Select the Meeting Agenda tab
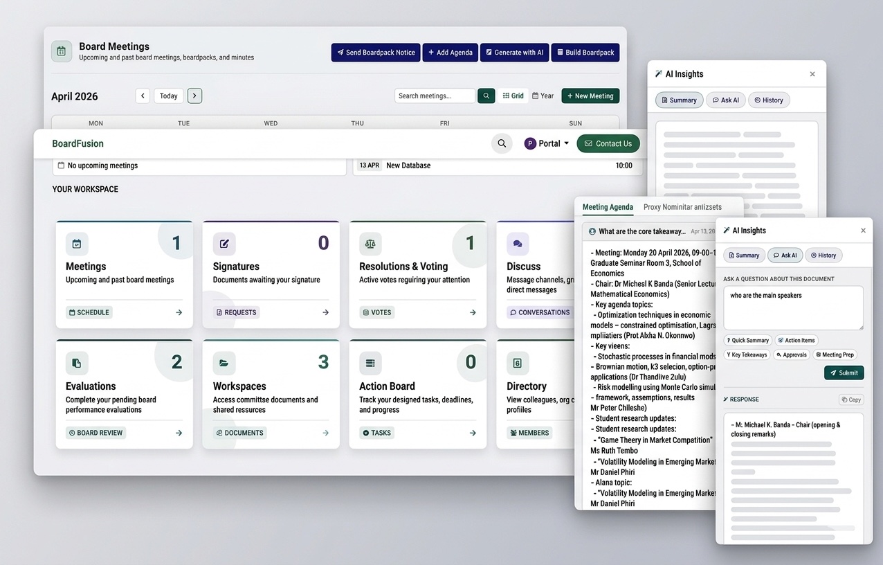This screenshot has width=883, height=565. point(608,207)
